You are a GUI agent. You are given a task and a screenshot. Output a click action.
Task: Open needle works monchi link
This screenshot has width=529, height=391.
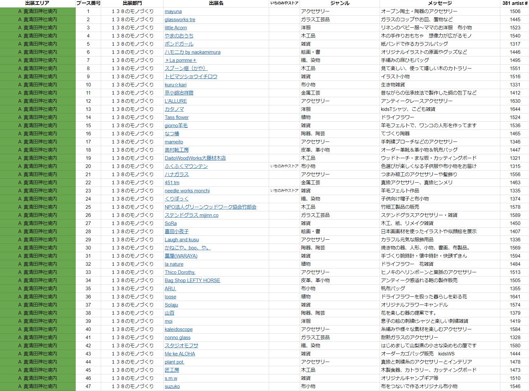[187, 191]
